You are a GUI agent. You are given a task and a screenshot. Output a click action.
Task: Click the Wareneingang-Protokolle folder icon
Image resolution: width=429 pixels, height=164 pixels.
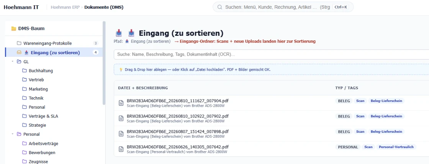[19, 43]
